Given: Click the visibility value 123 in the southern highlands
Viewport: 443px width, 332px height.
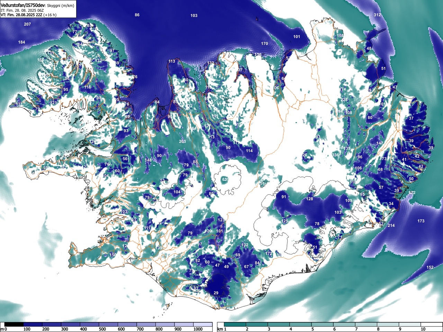Looking at the screenshot, I should tap(221, 220).
